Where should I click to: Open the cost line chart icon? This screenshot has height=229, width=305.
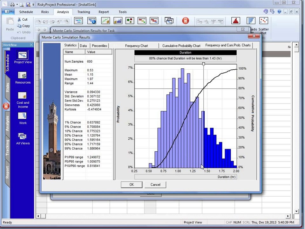click(105, 21)
